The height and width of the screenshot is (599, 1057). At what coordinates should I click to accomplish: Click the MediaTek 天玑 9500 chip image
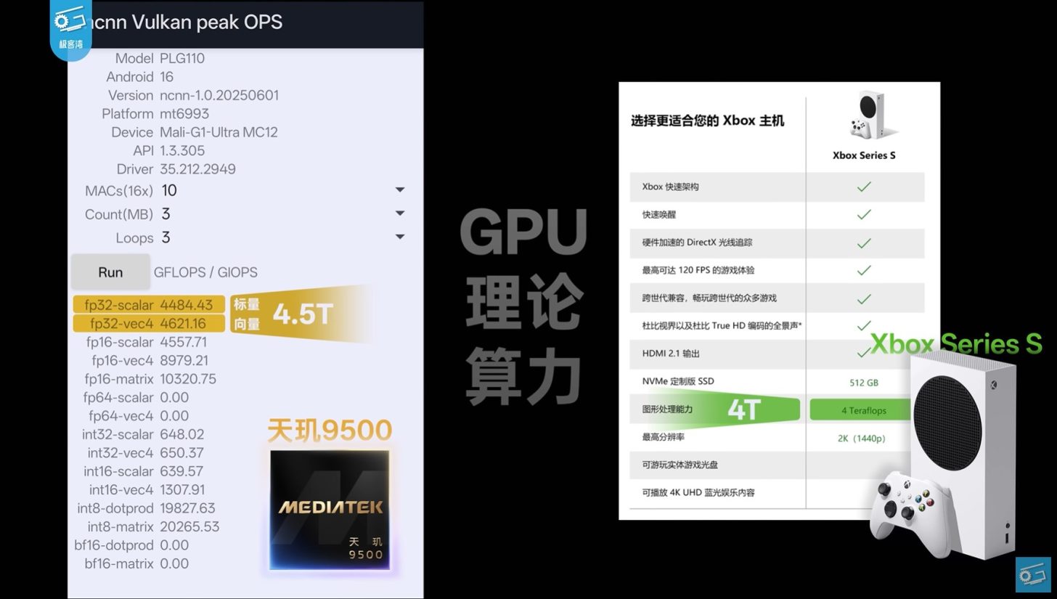(x=330, y=509)
